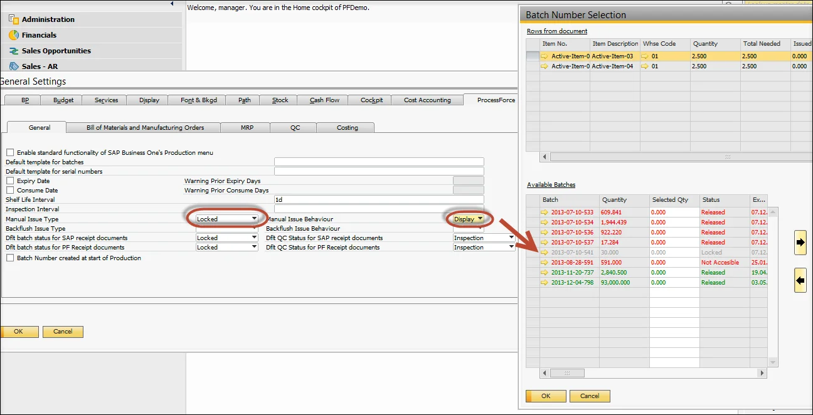Click the Sales Opportunities module icon
Viewport: 813px width, 415px height.
point(13,51)
